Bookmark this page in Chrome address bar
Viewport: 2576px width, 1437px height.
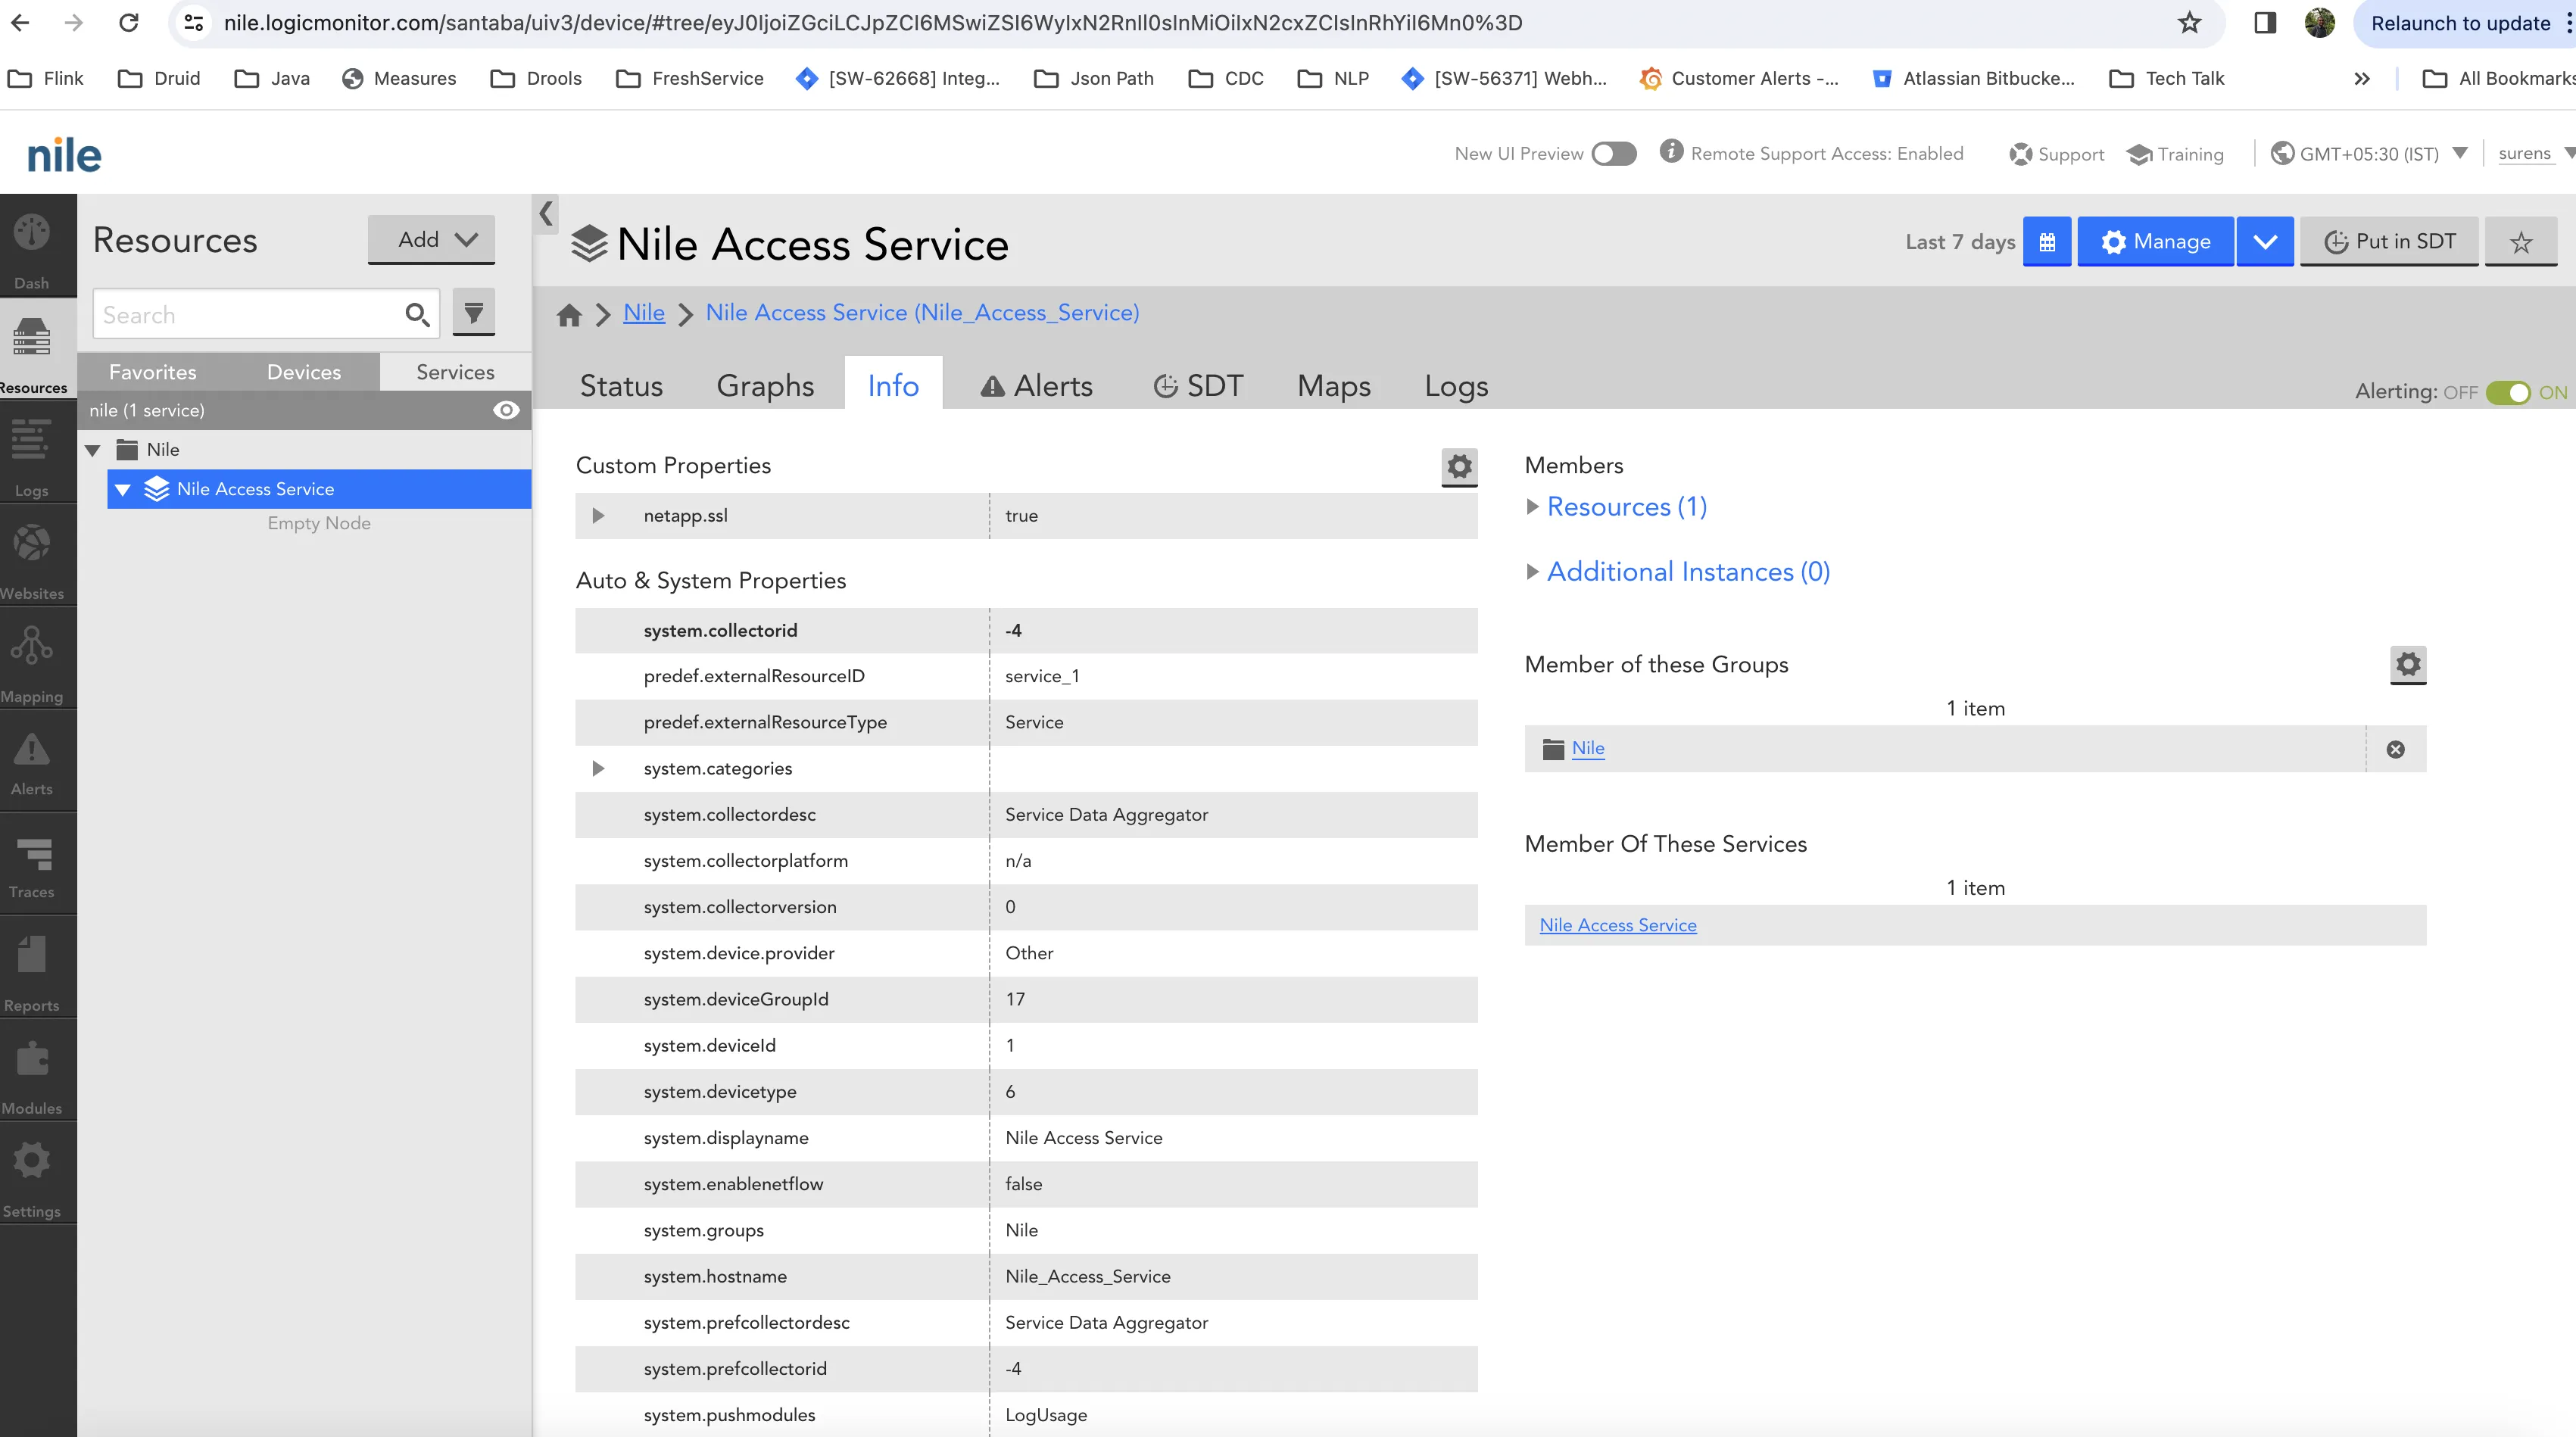click(2190, 22)
